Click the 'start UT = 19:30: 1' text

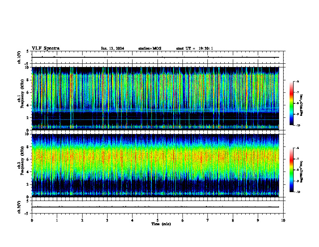195,48
